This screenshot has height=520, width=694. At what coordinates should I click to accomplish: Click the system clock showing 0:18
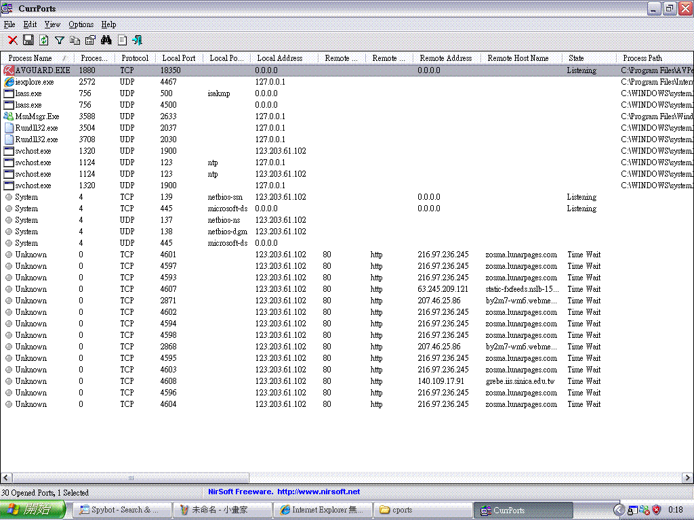tap(676, 510)
